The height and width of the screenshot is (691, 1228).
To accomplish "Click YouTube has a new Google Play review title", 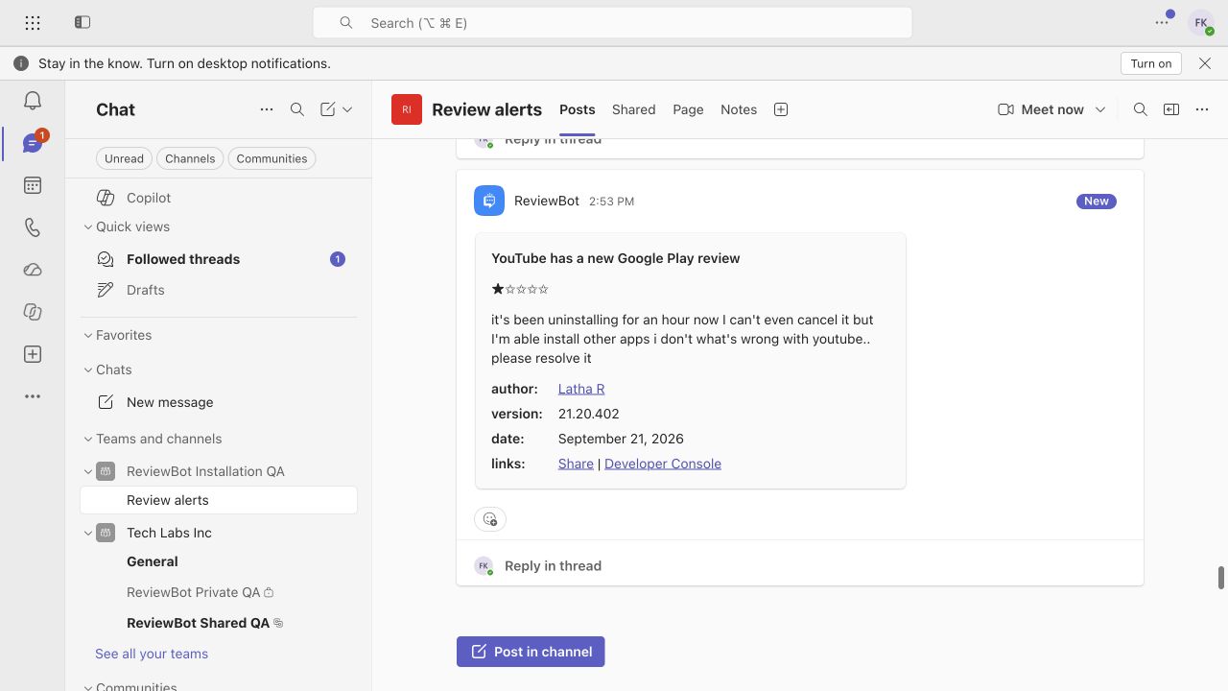I will pos(616,258).
